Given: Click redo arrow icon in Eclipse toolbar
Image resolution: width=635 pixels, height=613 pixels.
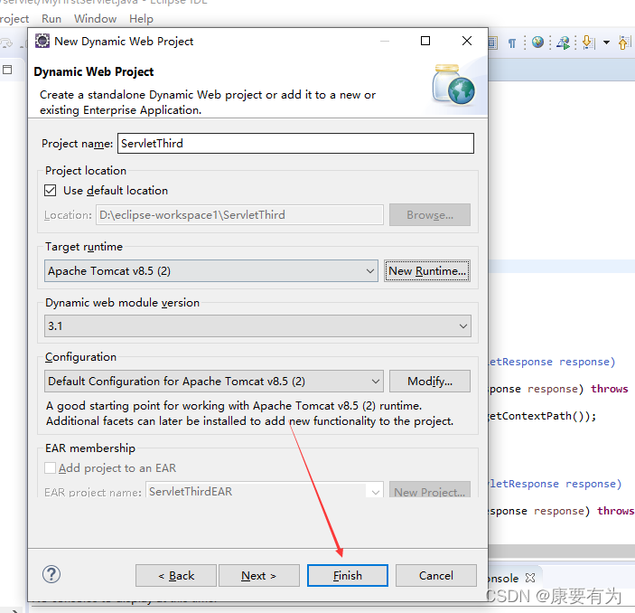Looking at the screenshot, I should [x=6, y=43].
